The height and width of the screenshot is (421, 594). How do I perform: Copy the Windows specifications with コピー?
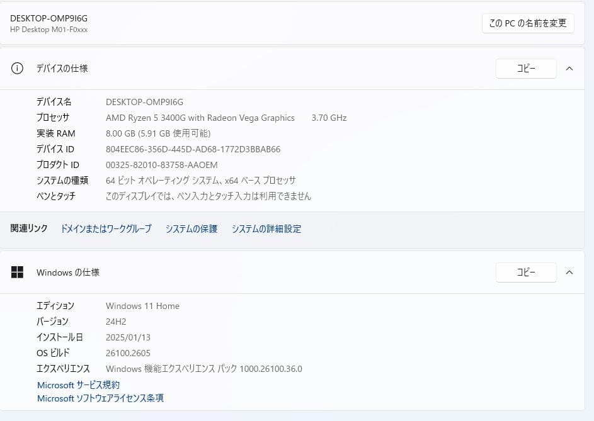coord(526,272)
